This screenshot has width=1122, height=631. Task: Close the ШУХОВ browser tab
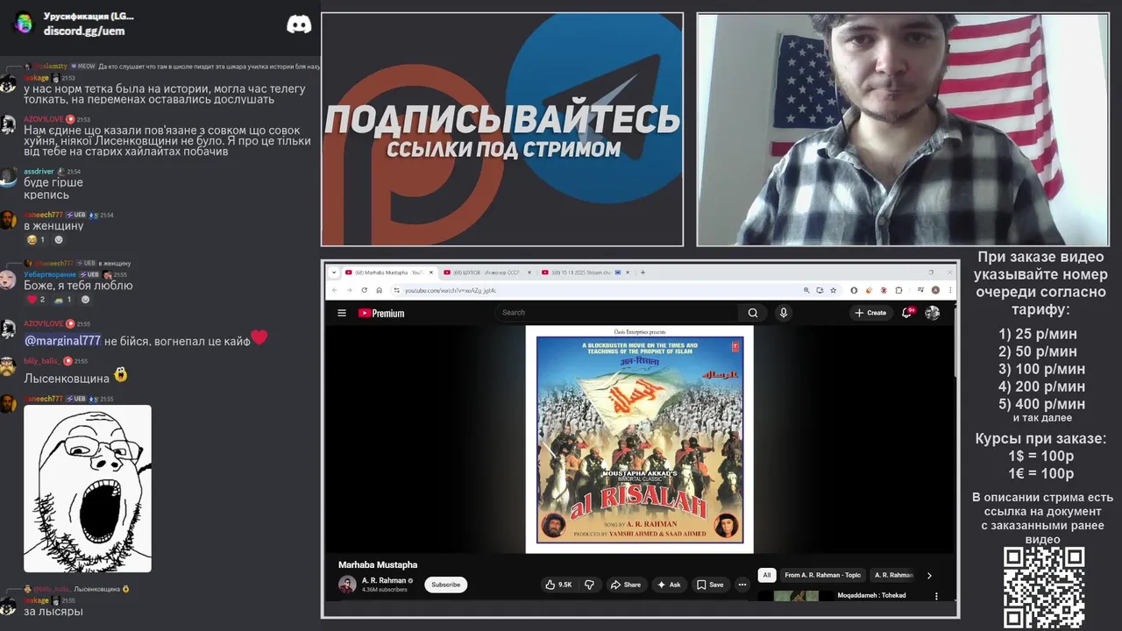pos(531,273)
